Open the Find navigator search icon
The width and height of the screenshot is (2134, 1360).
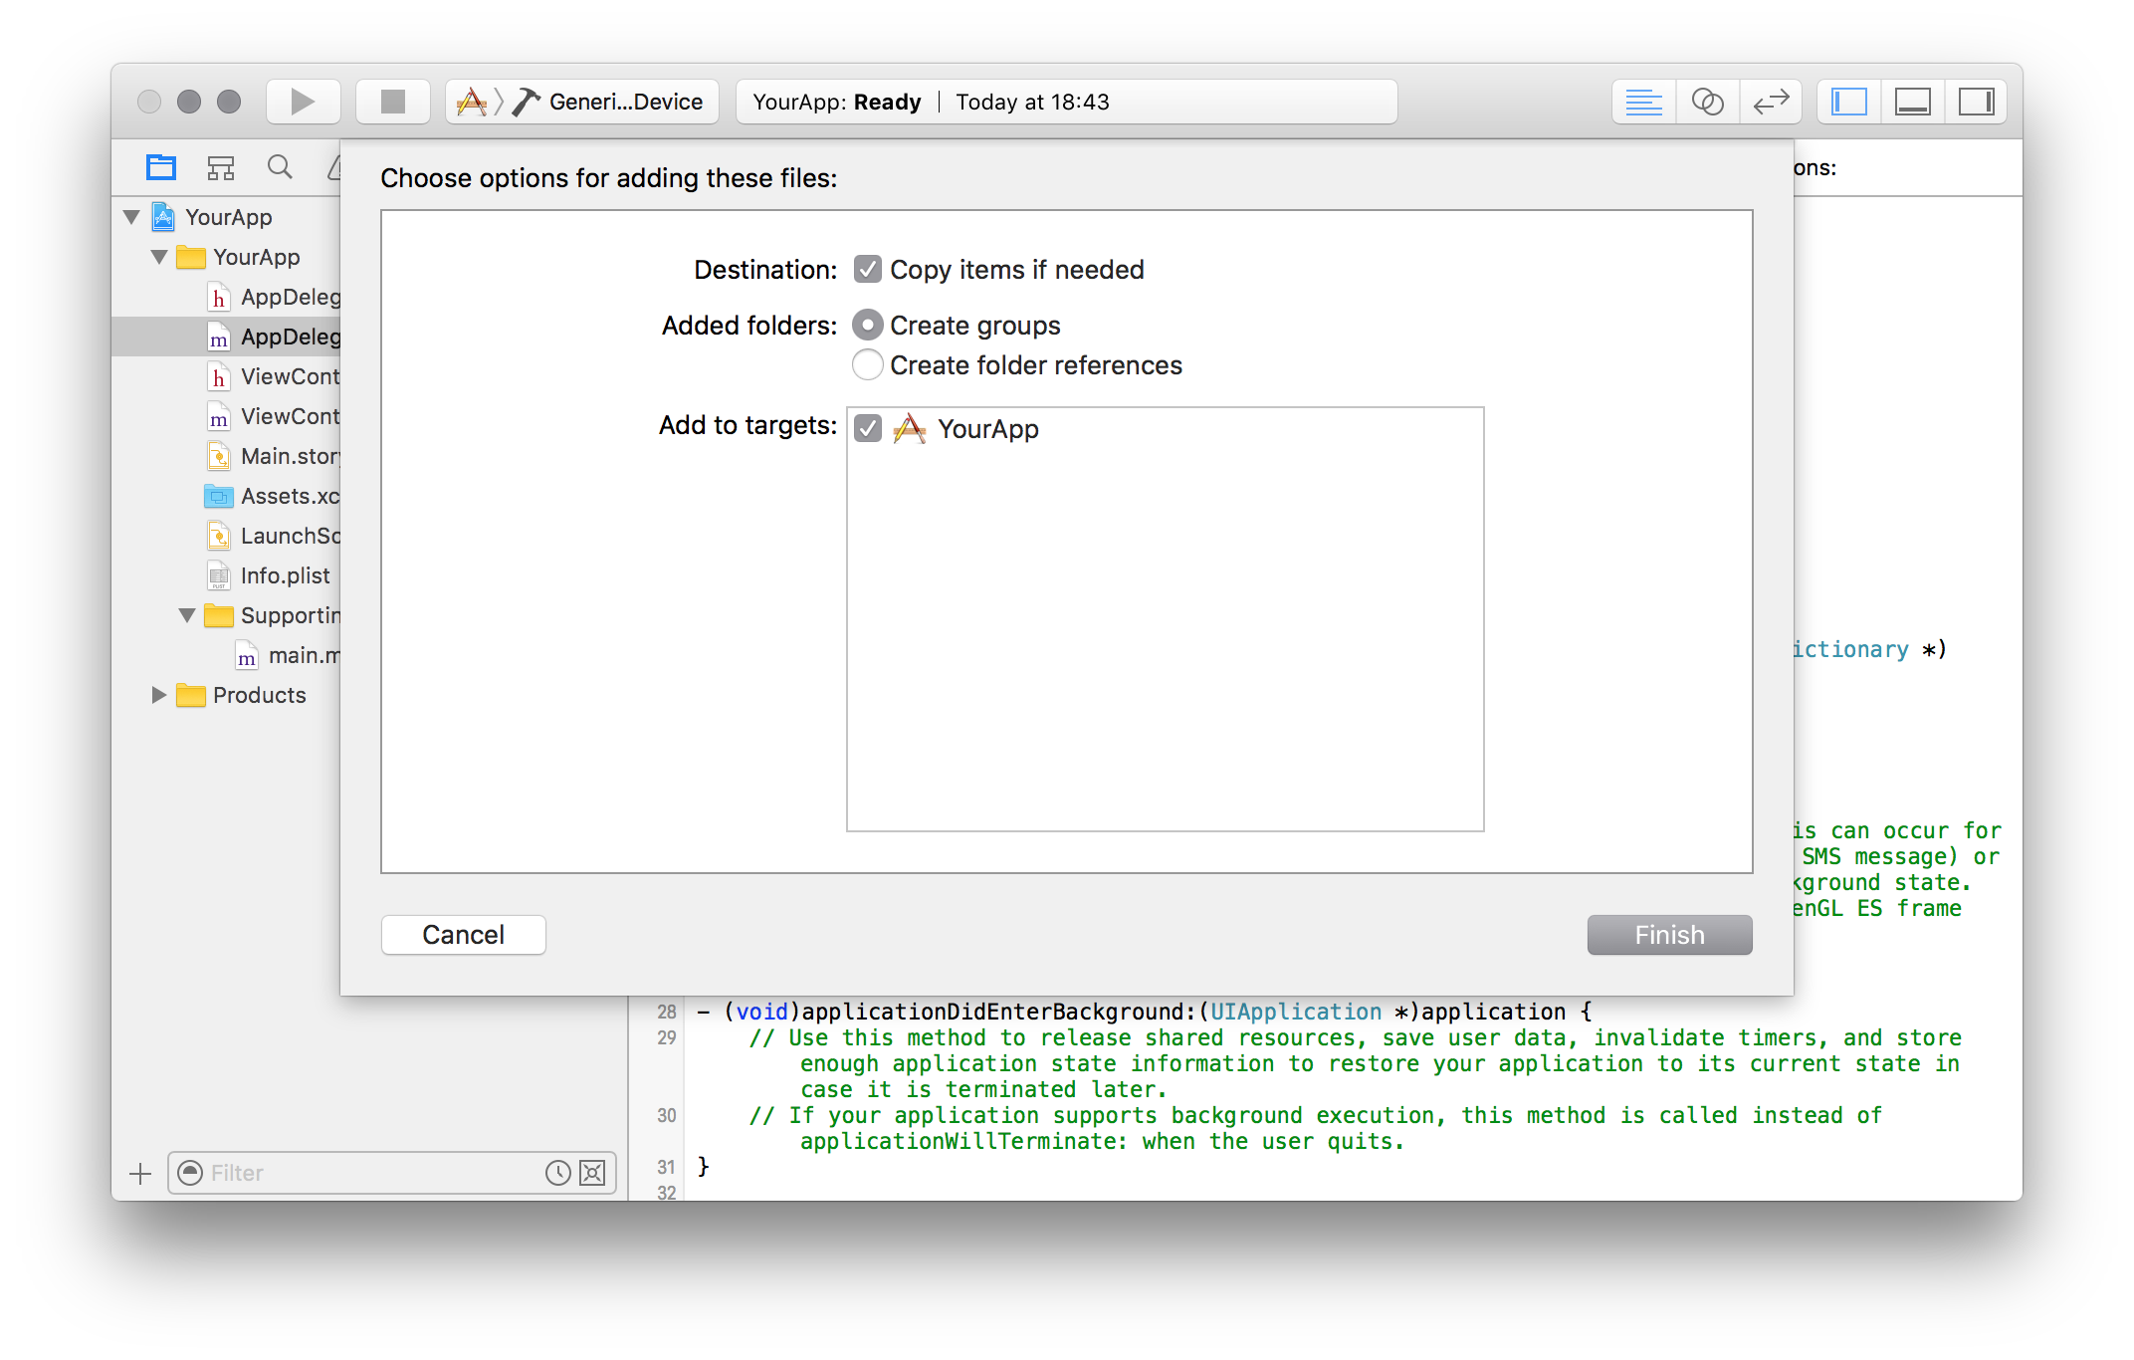[280, 167]
